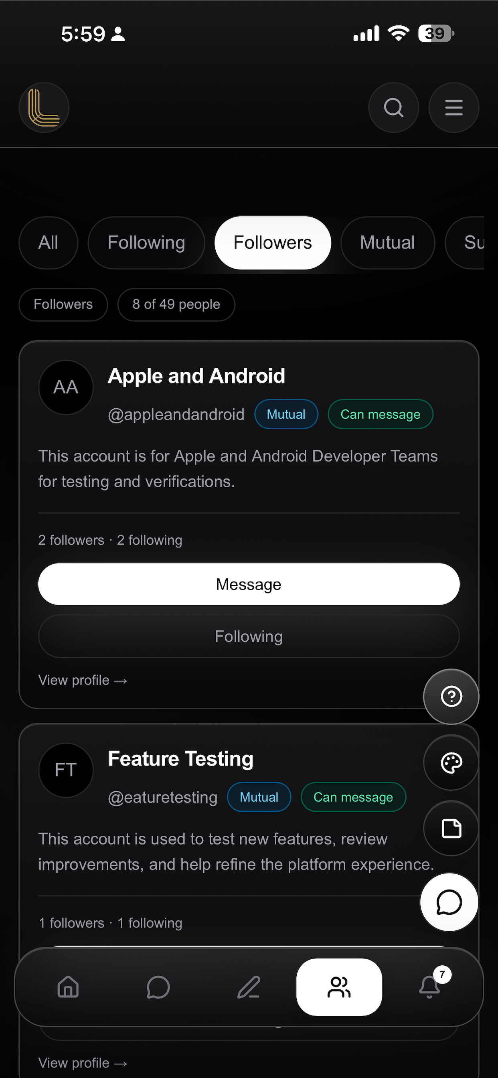Open the theme palette icon
Image resolution: width=498 pixels, height=1078 pixels.
451,762
